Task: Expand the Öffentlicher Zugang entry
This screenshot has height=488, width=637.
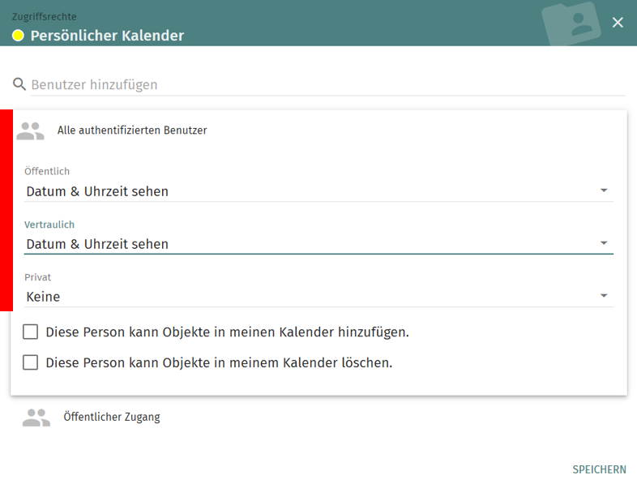Action: 112,417
